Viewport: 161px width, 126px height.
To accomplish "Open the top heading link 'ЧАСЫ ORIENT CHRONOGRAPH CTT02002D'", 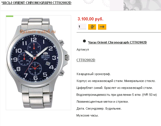I will pos(37,3).
